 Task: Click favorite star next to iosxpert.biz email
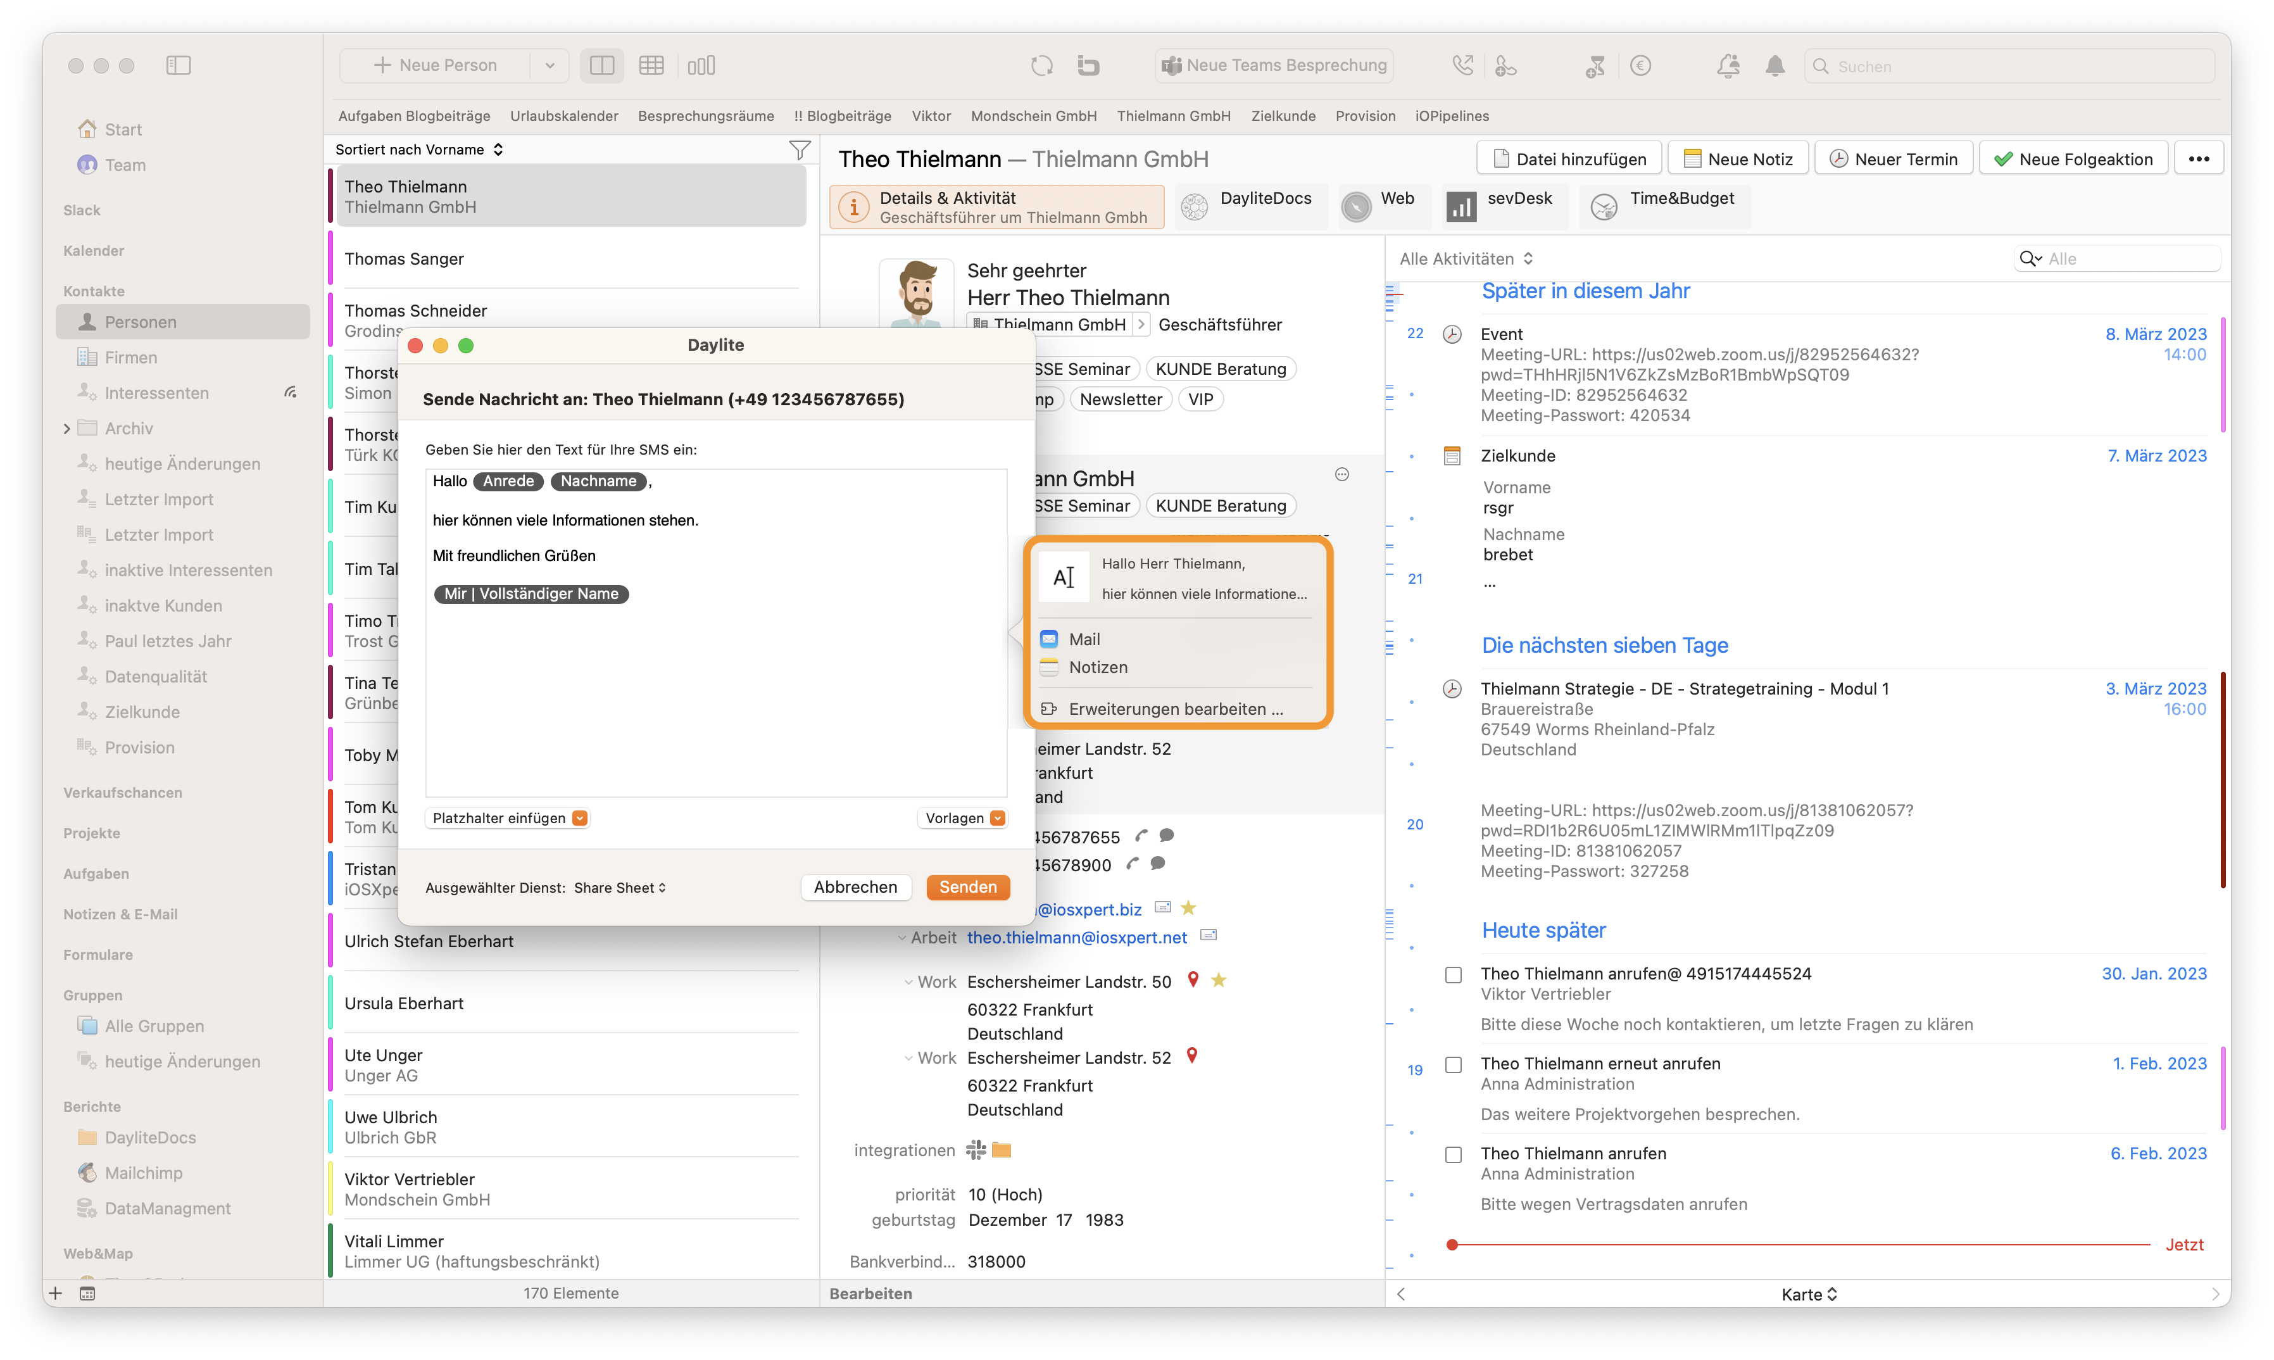(1188, 907)
